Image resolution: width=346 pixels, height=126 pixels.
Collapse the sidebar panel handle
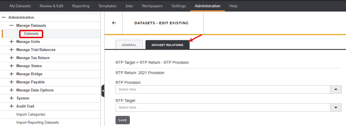(x=103, y=91)
